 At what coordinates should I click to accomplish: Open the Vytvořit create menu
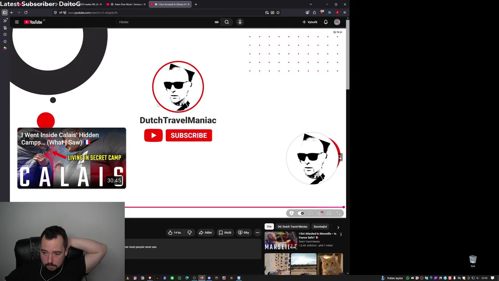[x=310, y=22]
